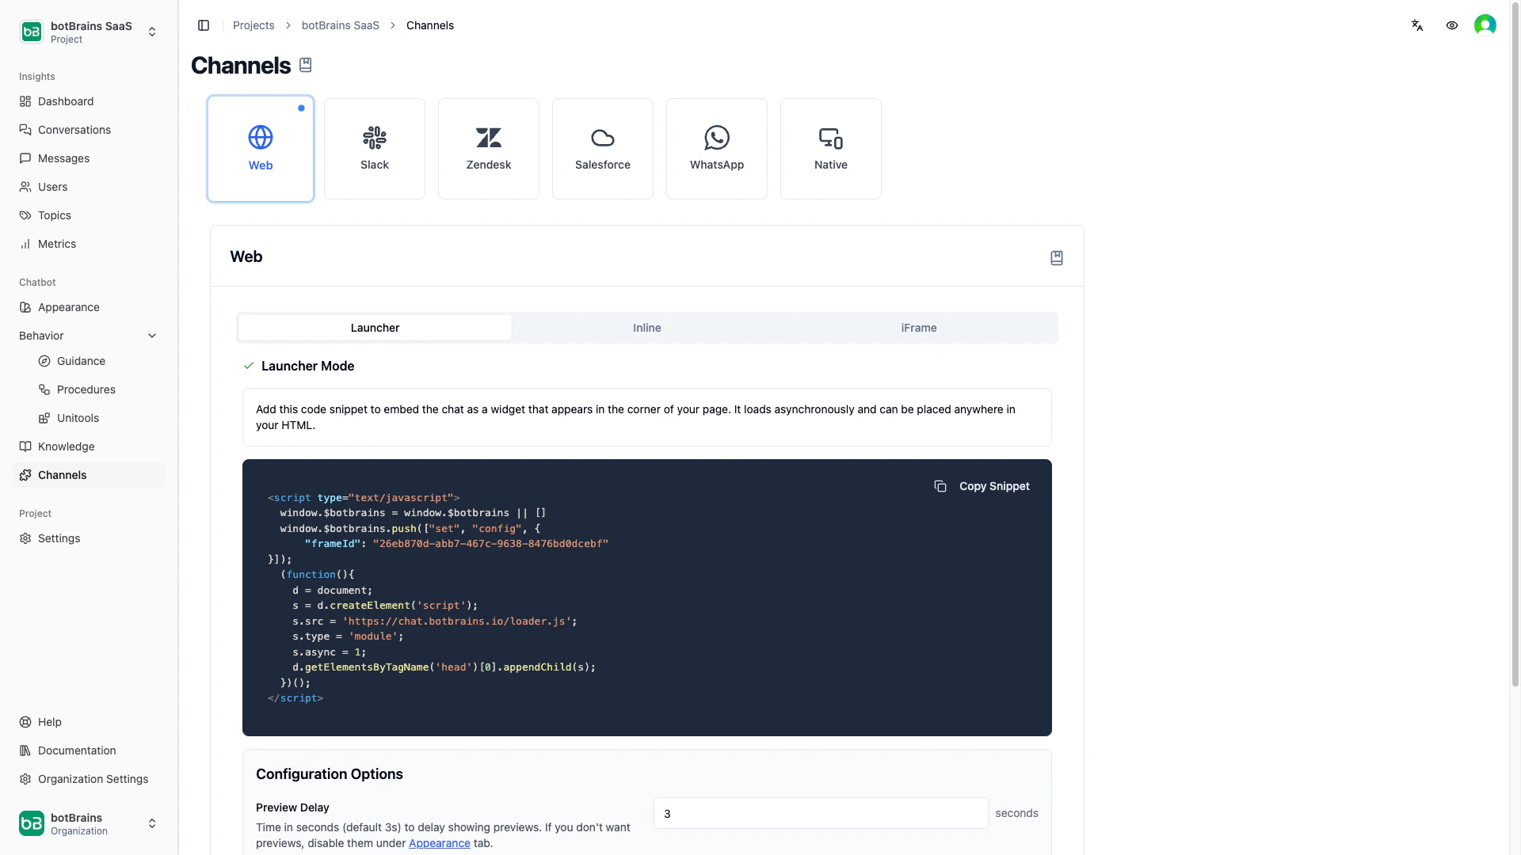Switch to the Inline tab
This screenshot has height=855, width=1521.
click(646, 328)
